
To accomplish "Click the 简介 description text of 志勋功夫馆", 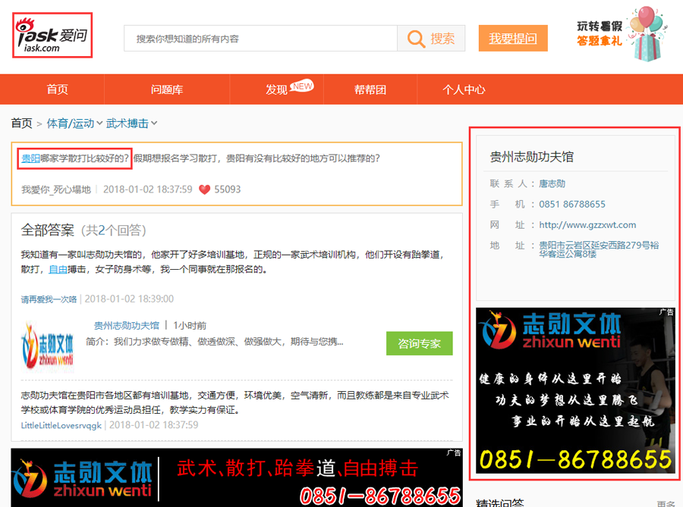I will pos(214,342).
